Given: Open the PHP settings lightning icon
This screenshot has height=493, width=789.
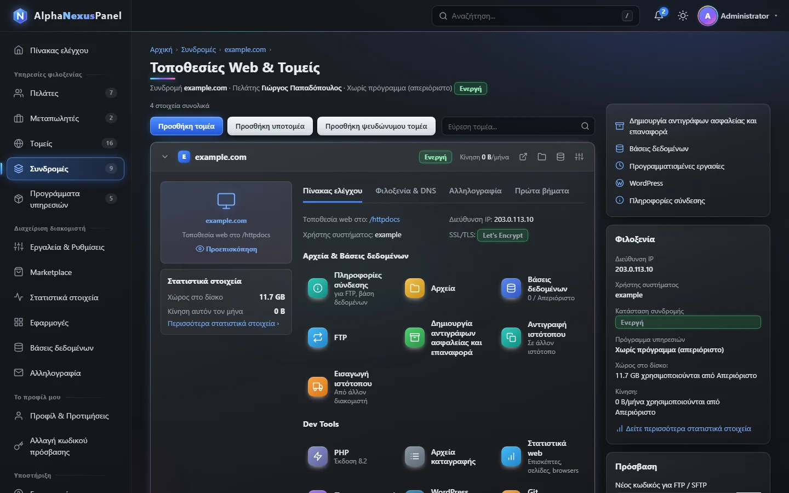Looking at the screenshot, I should [x=318, y=456].
